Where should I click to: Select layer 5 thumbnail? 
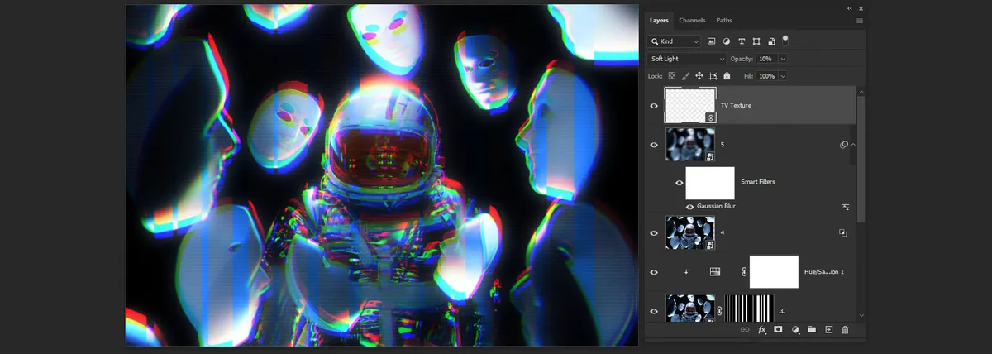click(x=690, y=145)
